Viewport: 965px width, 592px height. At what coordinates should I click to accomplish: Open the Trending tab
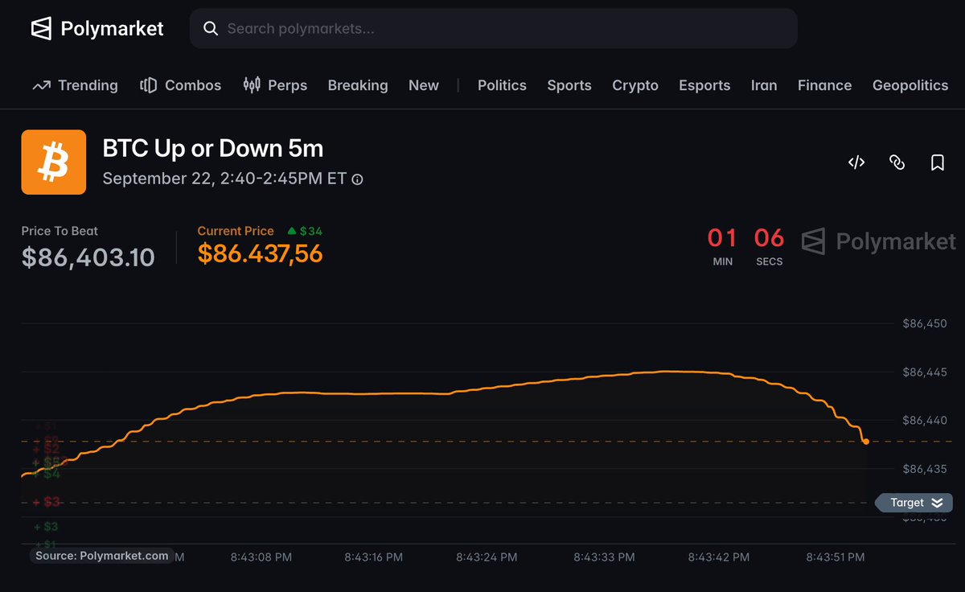75,85
